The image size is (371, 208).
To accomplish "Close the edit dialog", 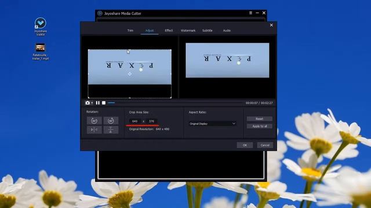I will coord(271,25).
